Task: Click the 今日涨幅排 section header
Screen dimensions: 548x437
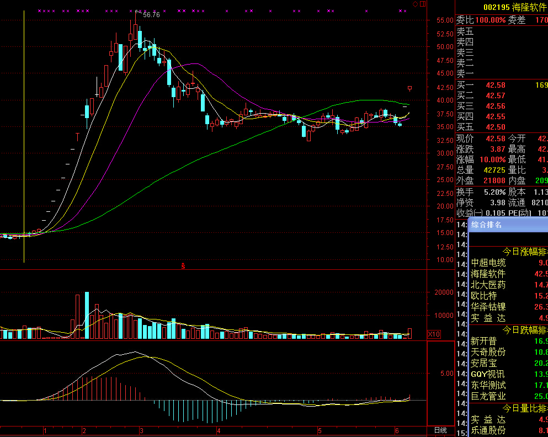Action: 525,252
